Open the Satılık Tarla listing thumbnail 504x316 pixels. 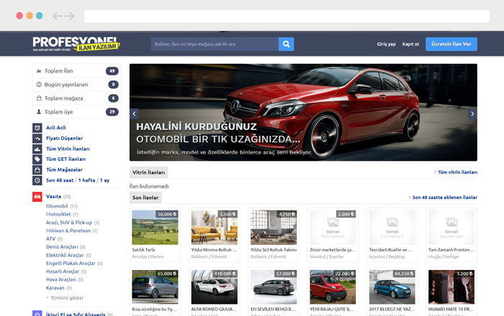(x=155, y=228)
